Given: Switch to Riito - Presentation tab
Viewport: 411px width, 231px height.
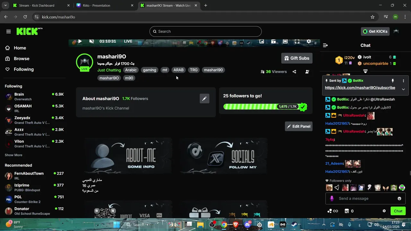Looking at the screenshot, I should coord(105,5).
